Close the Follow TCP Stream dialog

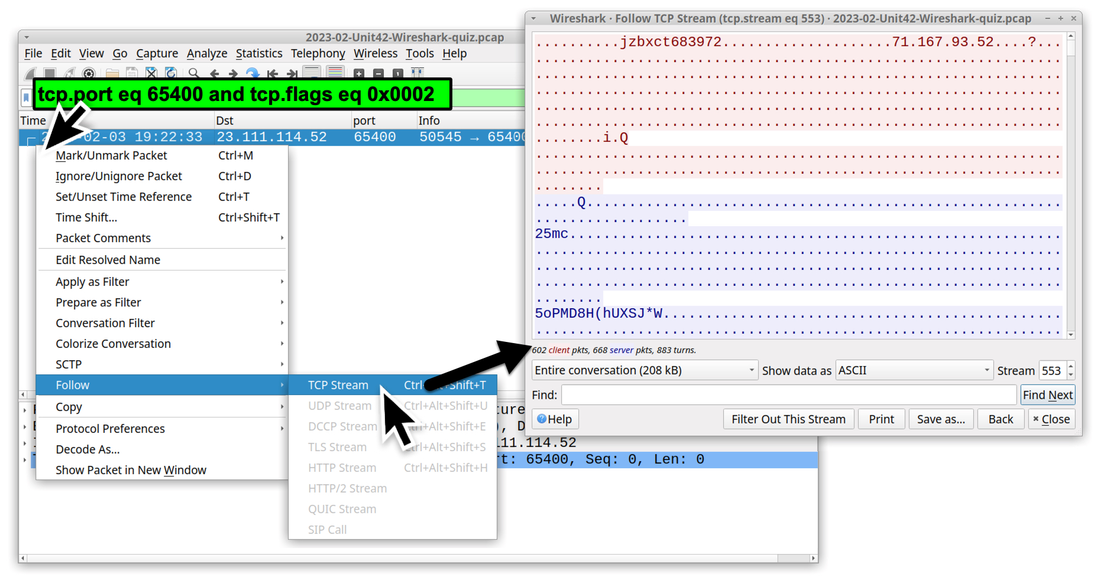point(1051,419)
